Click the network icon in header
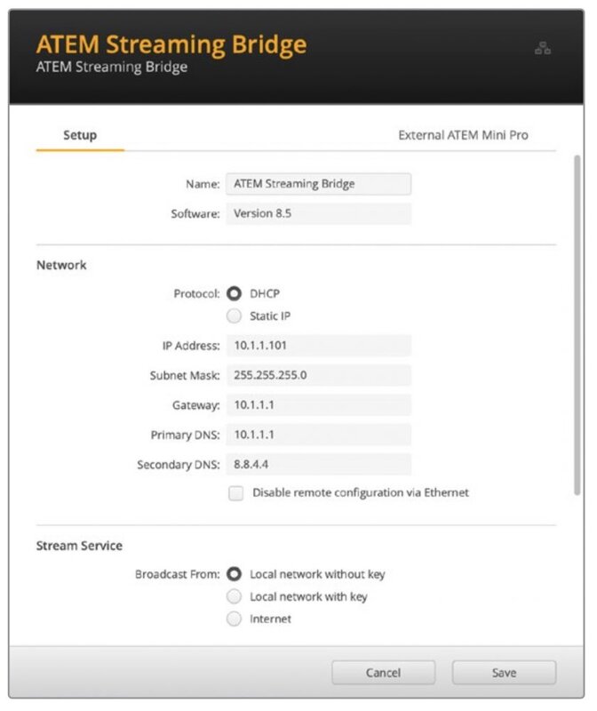597x711 pixels. [543, 49]
